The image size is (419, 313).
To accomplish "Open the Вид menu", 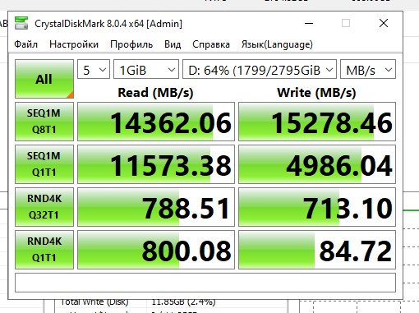I will (173, 44).
